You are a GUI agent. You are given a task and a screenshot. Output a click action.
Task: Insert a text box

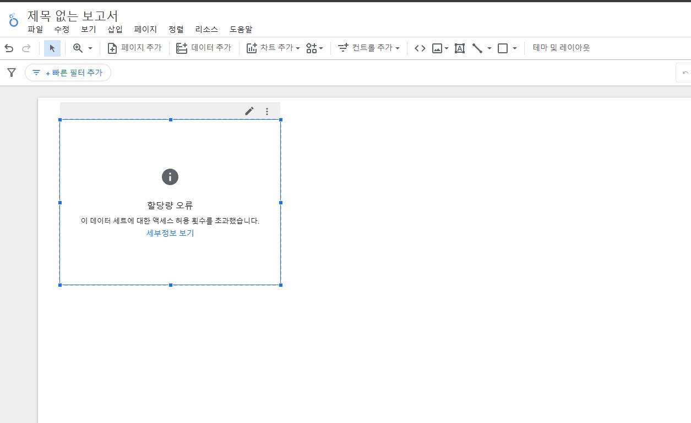460,48
